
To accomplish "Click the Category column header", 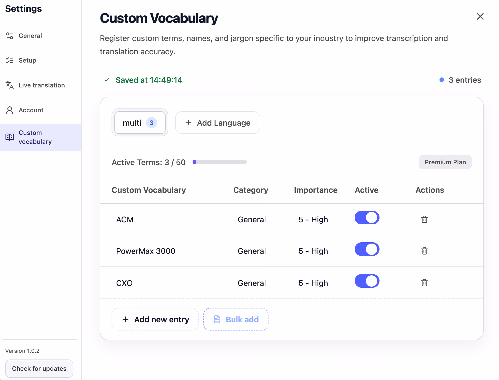I will click(x=251, y=190).
